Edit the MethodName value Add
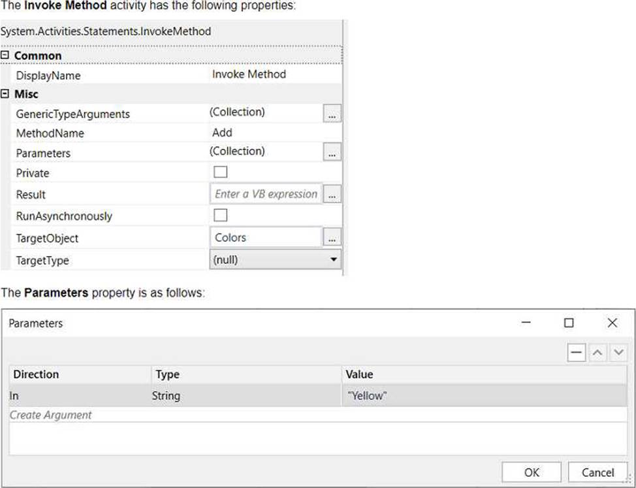The height and width of the screenshot is (488, 636). (222, 133)
